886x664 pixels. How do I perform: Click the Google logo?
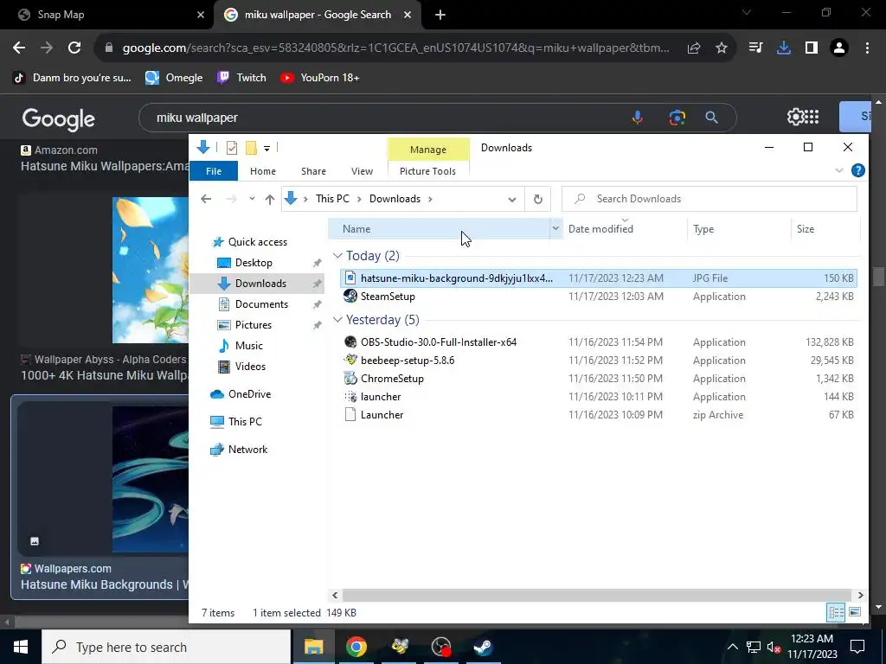[59, 118]
